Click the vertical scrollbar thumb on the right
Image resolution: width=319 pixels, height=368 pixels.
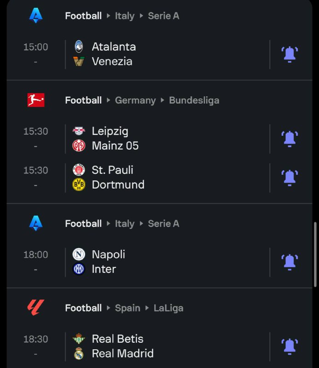coord(315,254)
